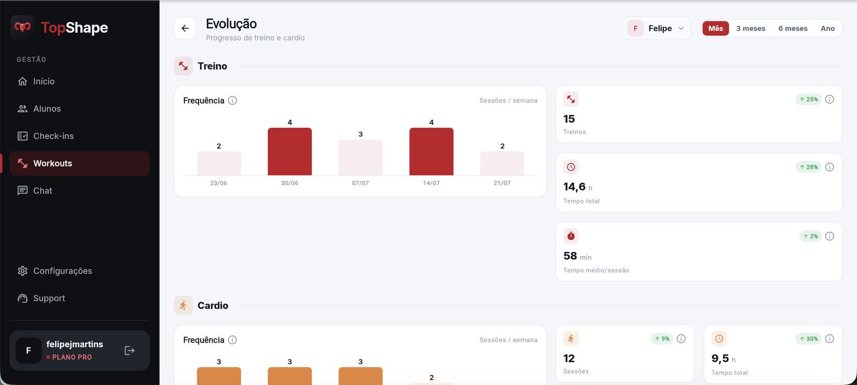
Task: Switch to the 6 meses period
Action: coord(793,28)
